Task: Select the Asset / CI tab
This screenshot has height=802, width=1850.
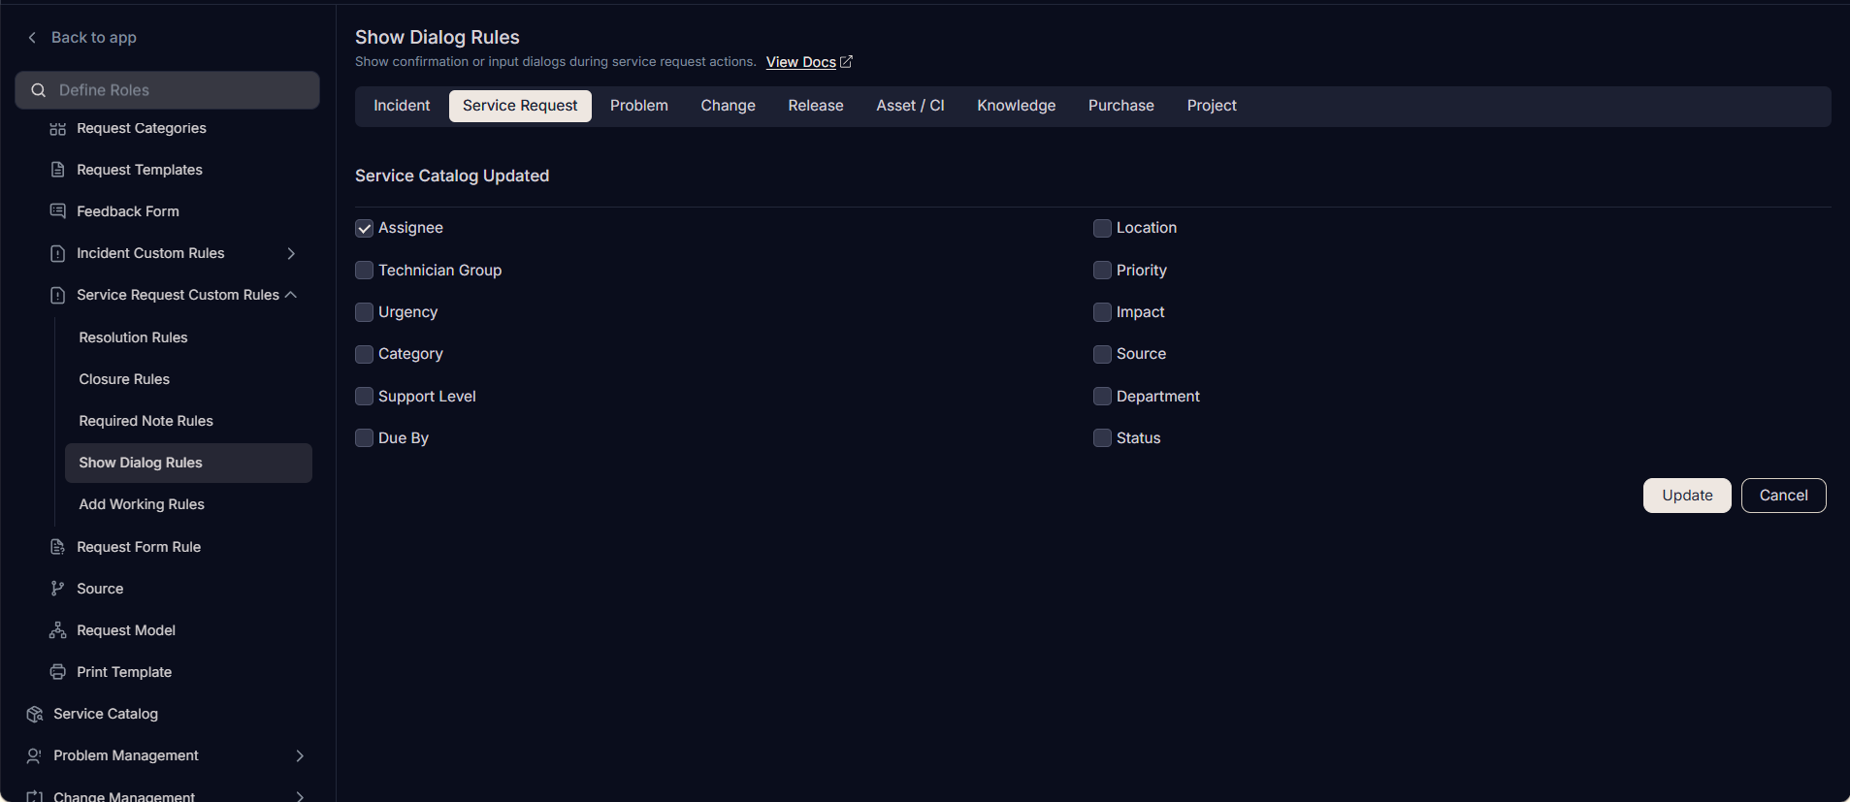Action: click(910, 106)
